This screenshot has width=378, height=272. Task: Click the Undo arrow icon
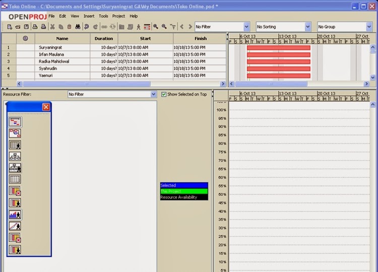pyautogui.click(x=87, y=27)
